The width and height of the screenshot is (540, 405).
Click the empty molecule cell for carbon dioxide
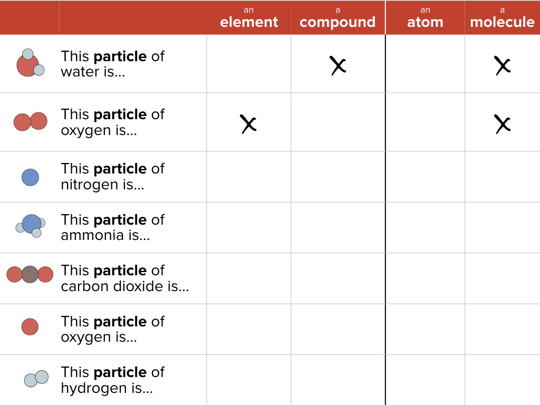502,278
